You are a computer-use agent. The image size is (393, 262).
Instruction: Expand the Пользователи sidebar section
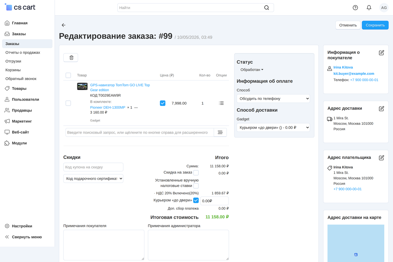coord(26,100)
